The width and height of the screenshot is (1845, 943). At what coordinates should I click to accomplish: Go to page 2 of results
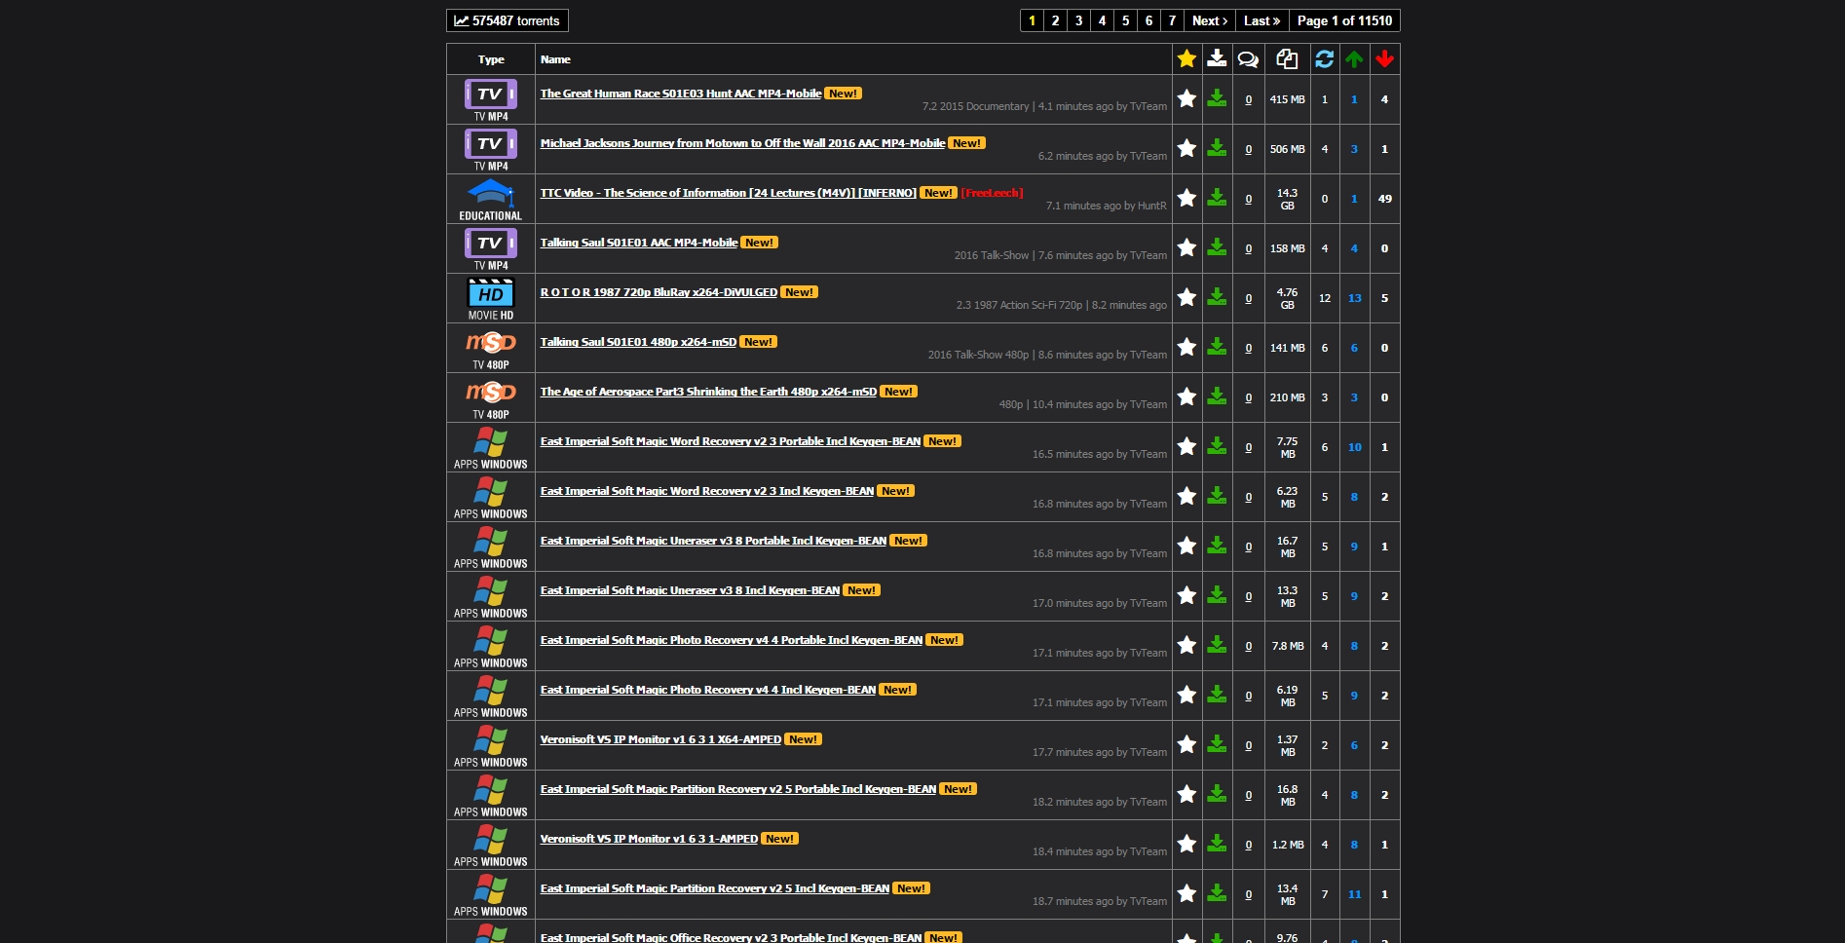(x=1055, y=20)
